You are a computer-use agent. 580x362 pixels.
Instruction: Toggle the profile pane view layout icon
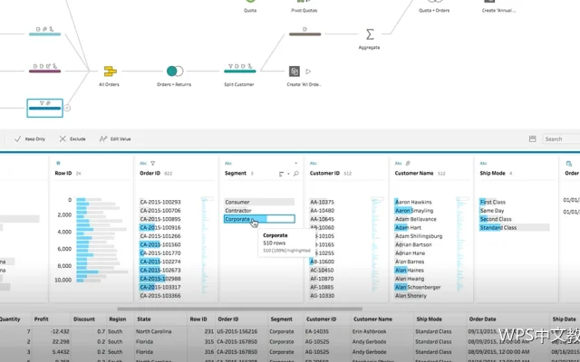[x=532, y=138]
